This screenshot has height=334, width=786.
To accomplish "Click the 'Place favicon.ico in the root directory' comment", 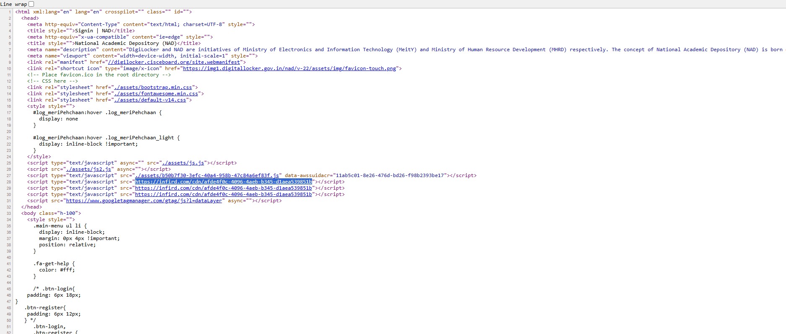I will tap(99, 75).
